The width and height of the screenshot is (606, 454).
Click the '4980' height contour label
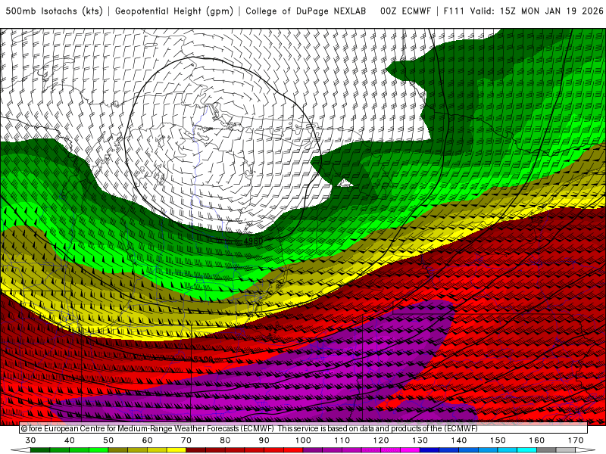(x=253, y=241)
